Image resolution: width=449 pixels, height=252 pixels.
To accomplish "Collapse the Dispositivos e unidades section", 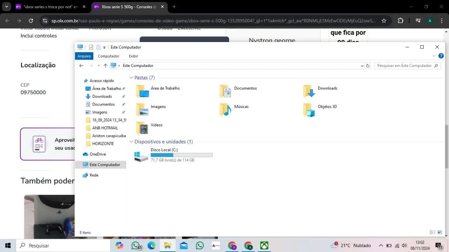I will pos(131,142).
